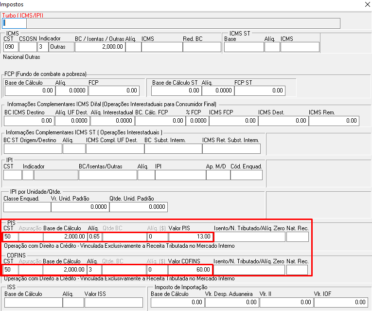Click the Cód. Enquad. field
Viewport: 372px width, 311px height.
[247, 175]
